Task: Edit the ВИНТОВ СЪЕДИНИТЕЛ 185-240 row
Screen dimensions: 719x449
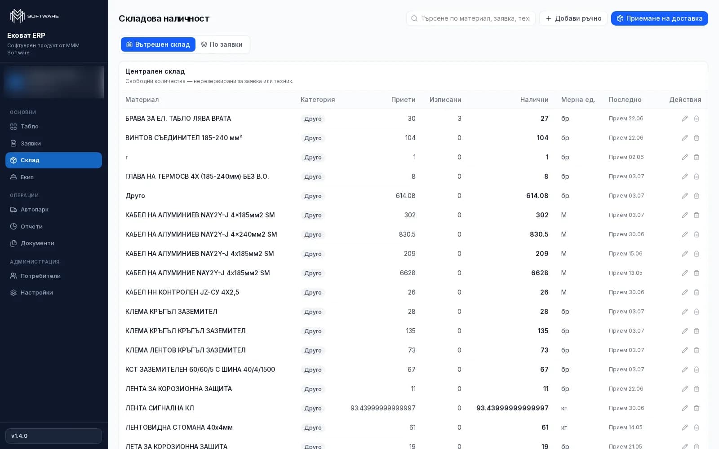Action: click(685, 138)
